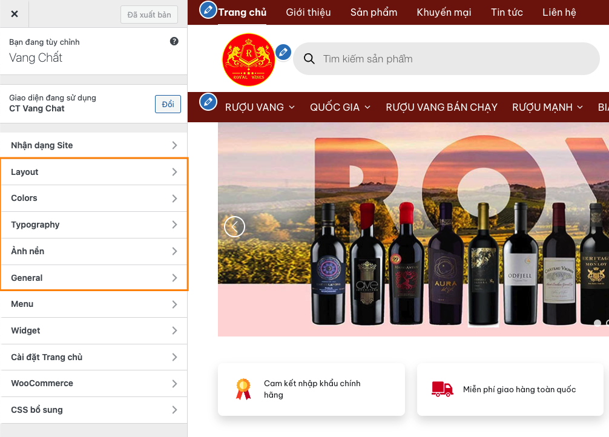The width and height of the screenshot is (609, 437).
Task: Click the Royal Wines round logo
Action: pos(249,59)
